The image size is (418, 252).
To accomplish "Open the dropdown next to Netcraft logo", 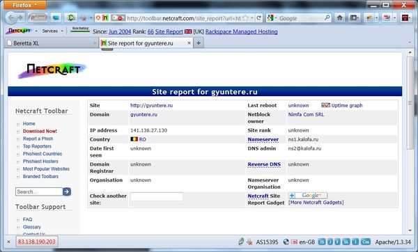I will [x=36, y=31].
